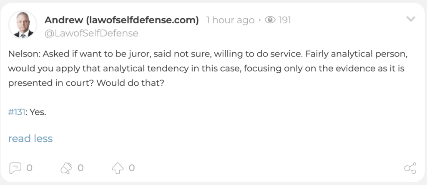Collapse the post with read less
The width and height of the screenshot is (427, 185).
30,138
